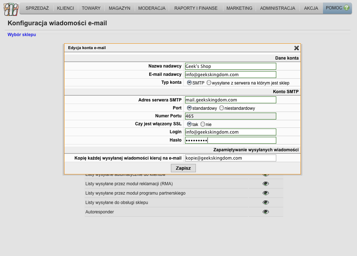Set SSL enabled to tak

[189, 124]
